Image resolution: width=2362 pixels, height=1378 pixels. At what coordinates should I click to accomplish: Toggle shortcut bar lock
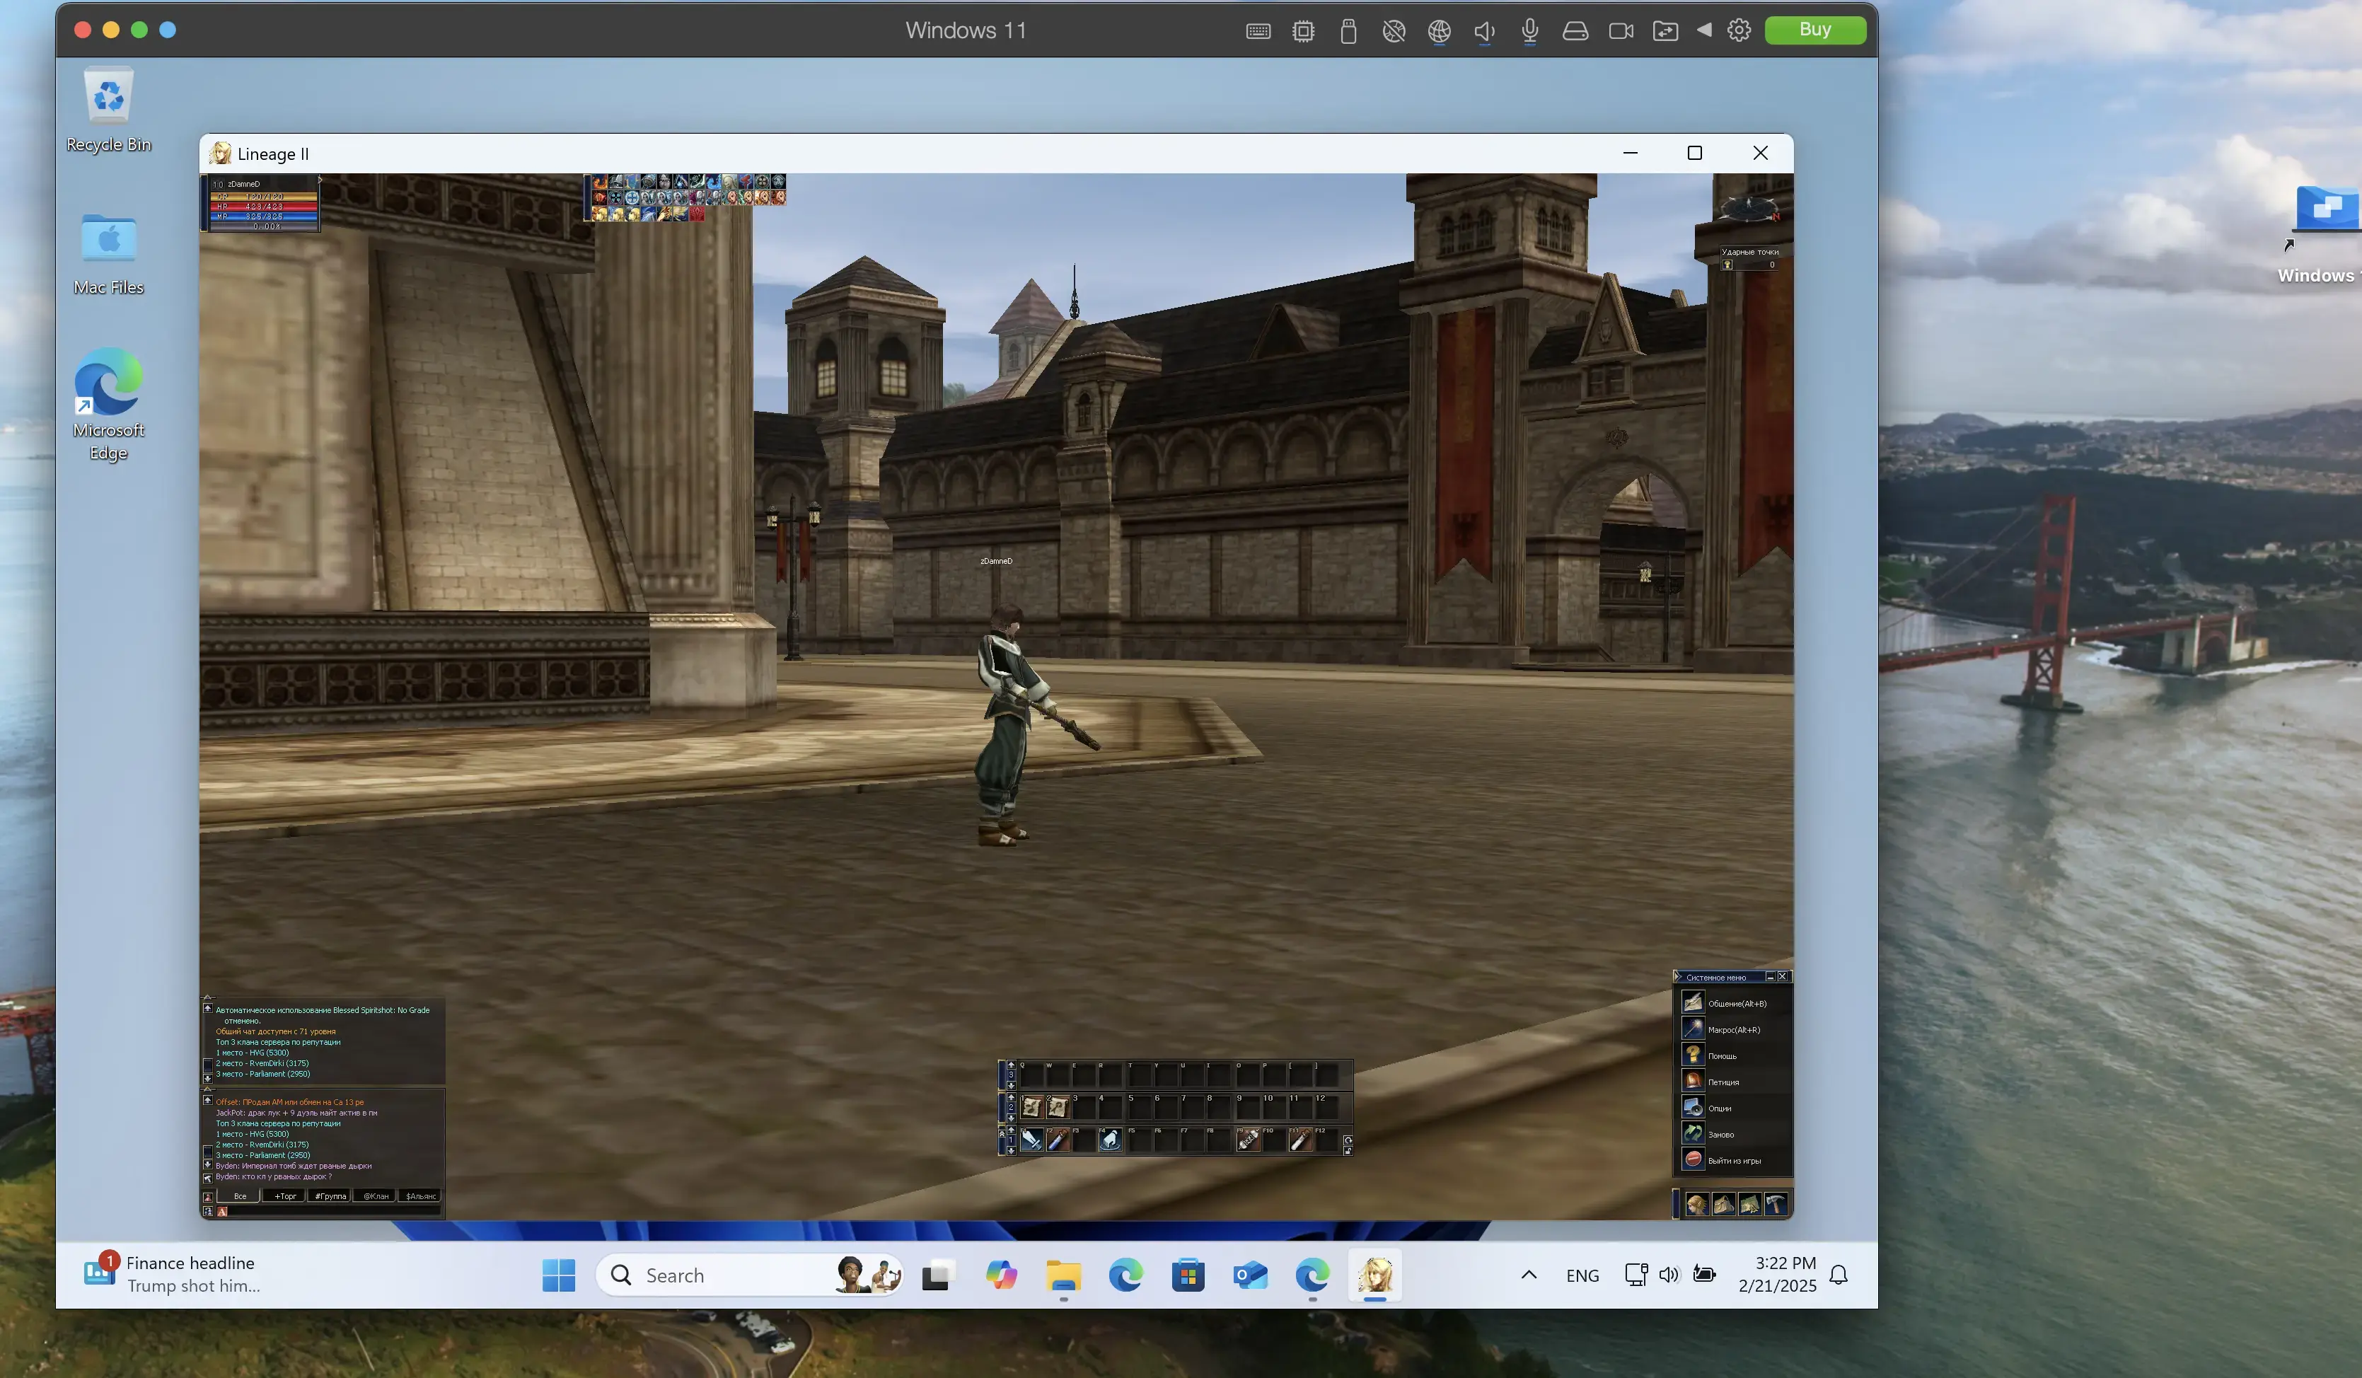pyautogui.click(x=1348, y=1151)
